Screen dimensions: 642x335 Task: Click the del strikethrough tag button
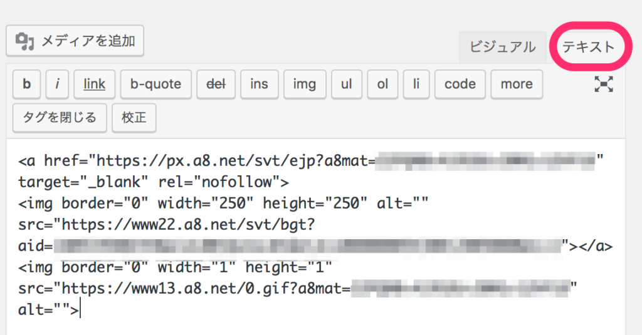click(x=216, y=84)
